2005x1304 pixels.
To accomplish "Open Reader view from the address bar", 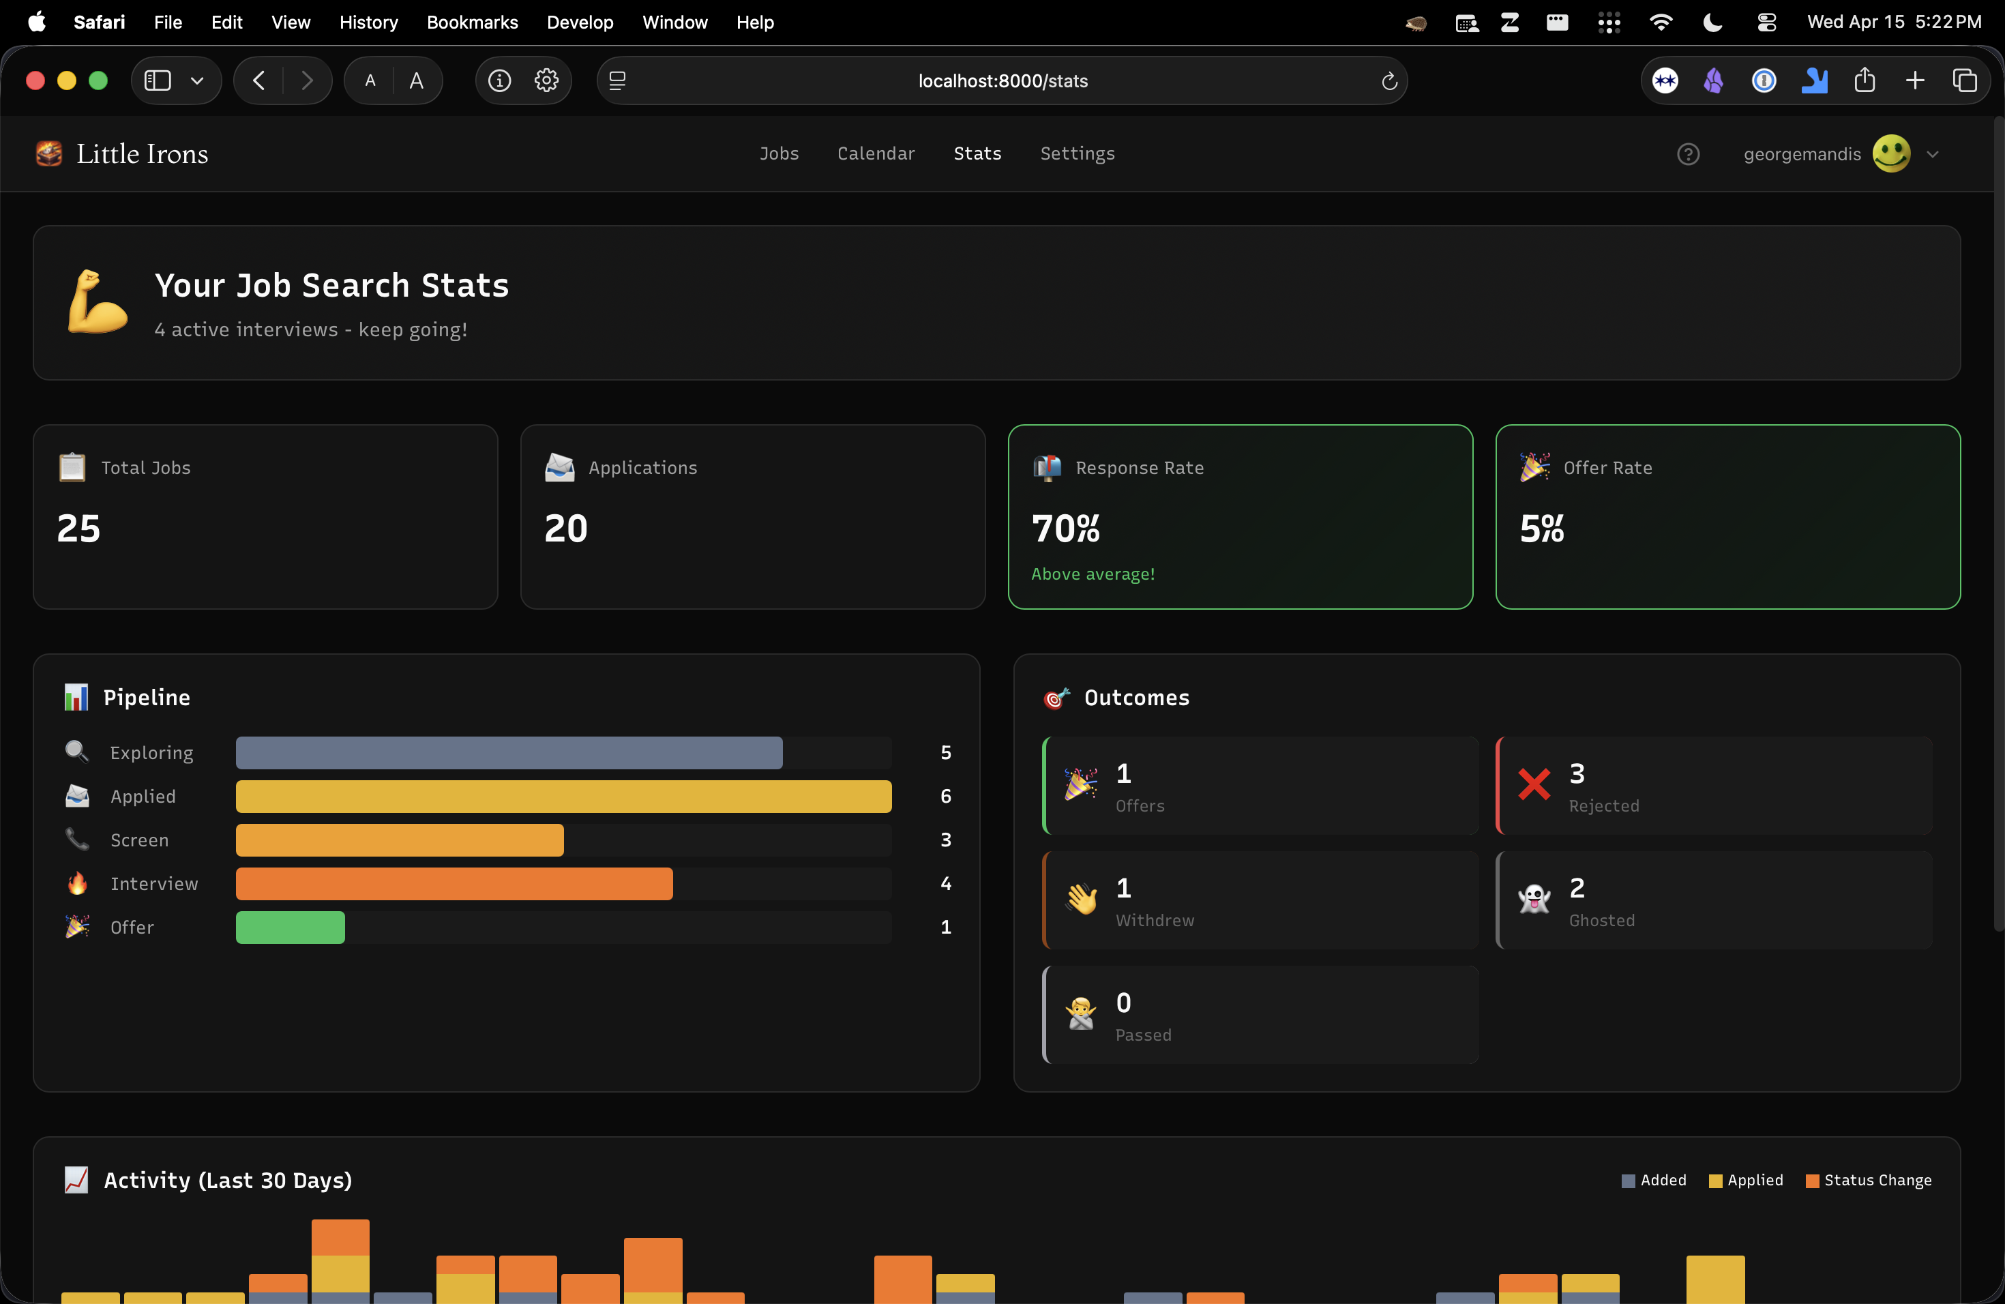I will [617, 80].
